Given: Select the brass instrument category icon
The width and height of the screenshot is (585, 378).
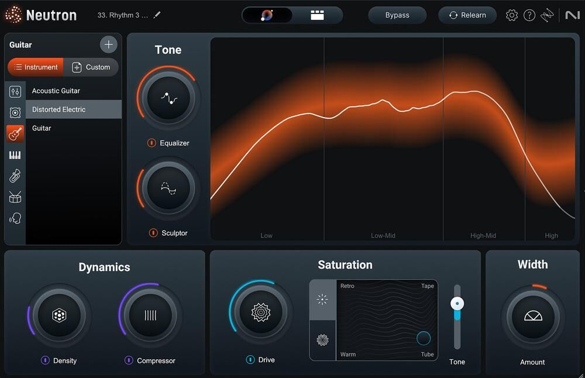Looking at the screenshot, I should pyautogui.click(x=15, y=176).
